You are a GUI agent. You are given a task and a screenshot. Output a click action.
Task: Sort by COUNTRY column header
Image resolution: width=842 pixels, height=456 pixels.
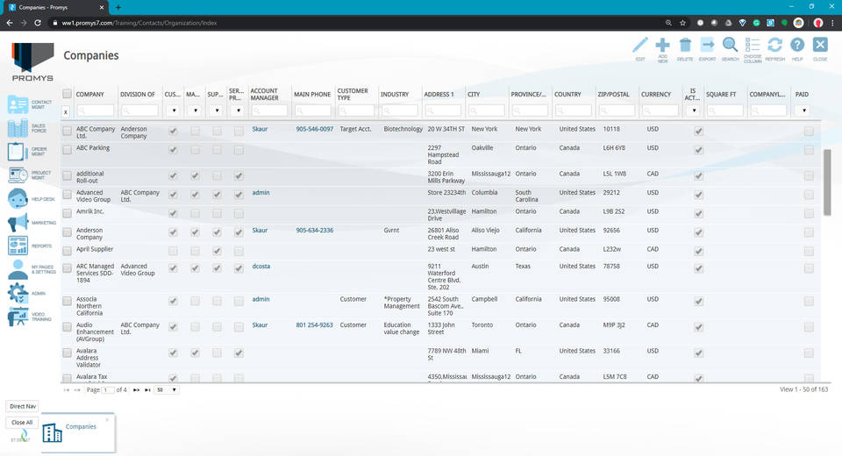pos(567,94)
